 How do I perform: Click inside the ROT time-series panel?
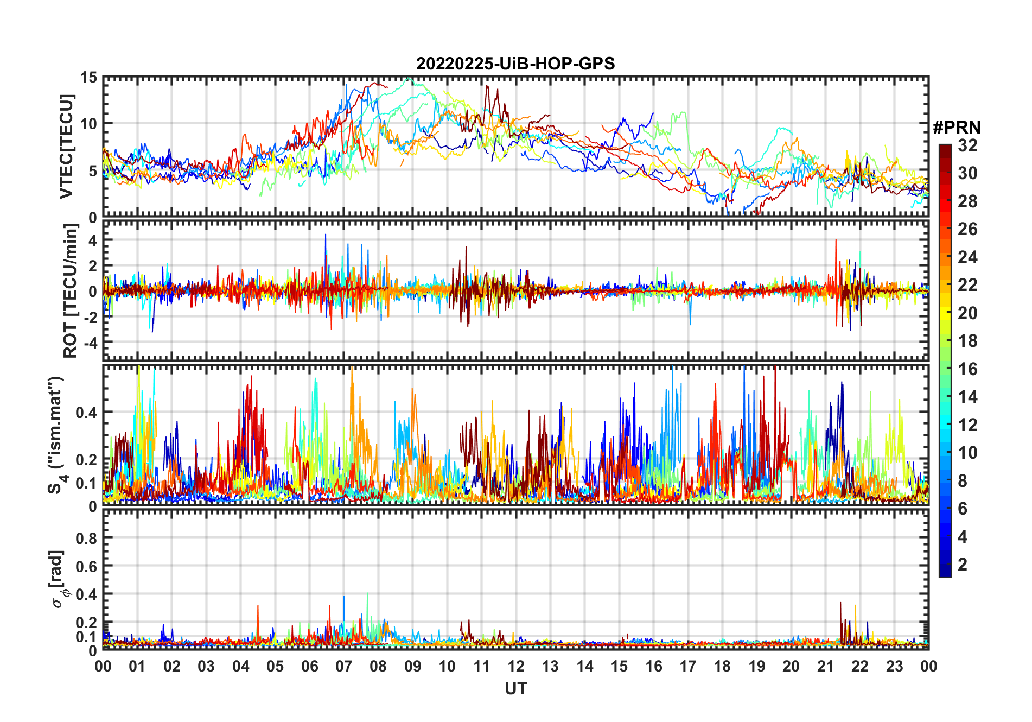coord(516,290)
